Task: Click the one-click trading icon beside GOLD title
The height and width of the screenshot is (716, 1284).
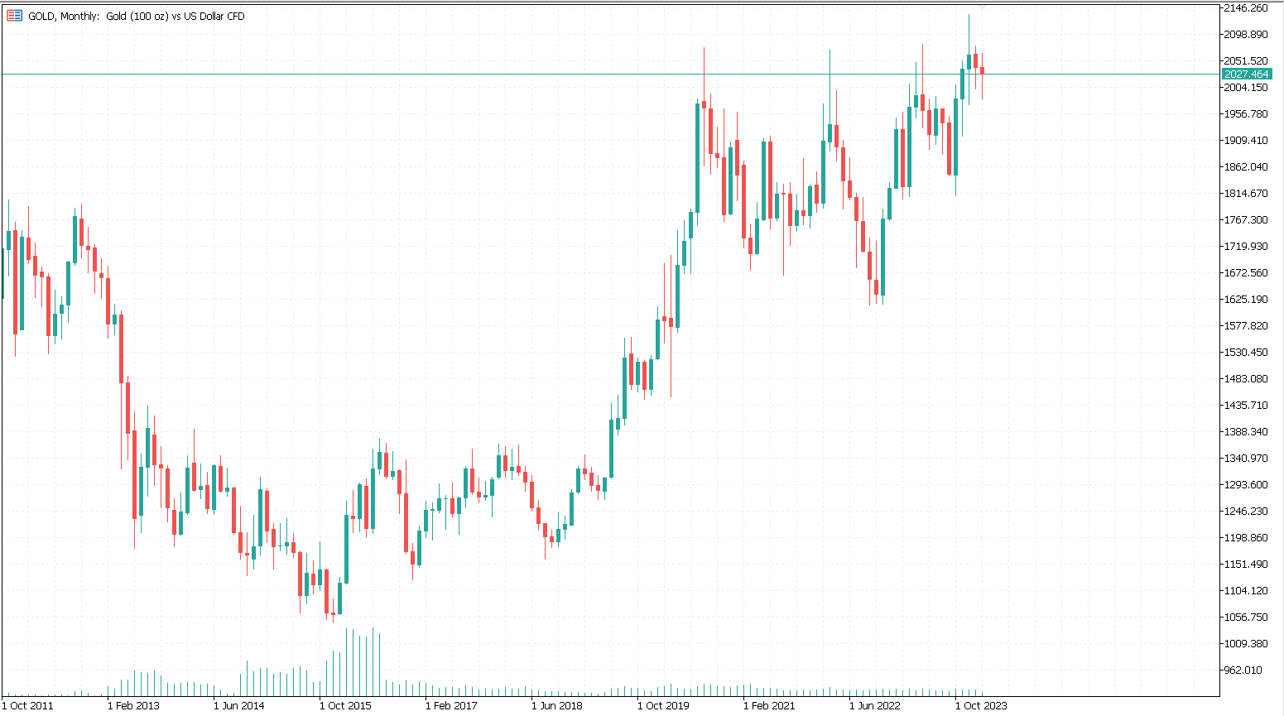Action: point(14,16)
